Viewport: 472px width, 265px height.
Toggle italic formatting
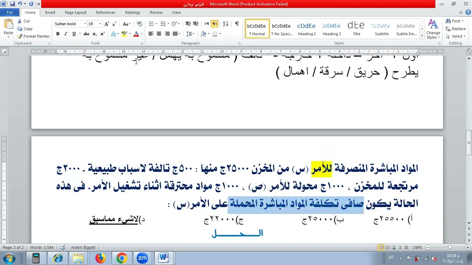[x=66, y=34]
